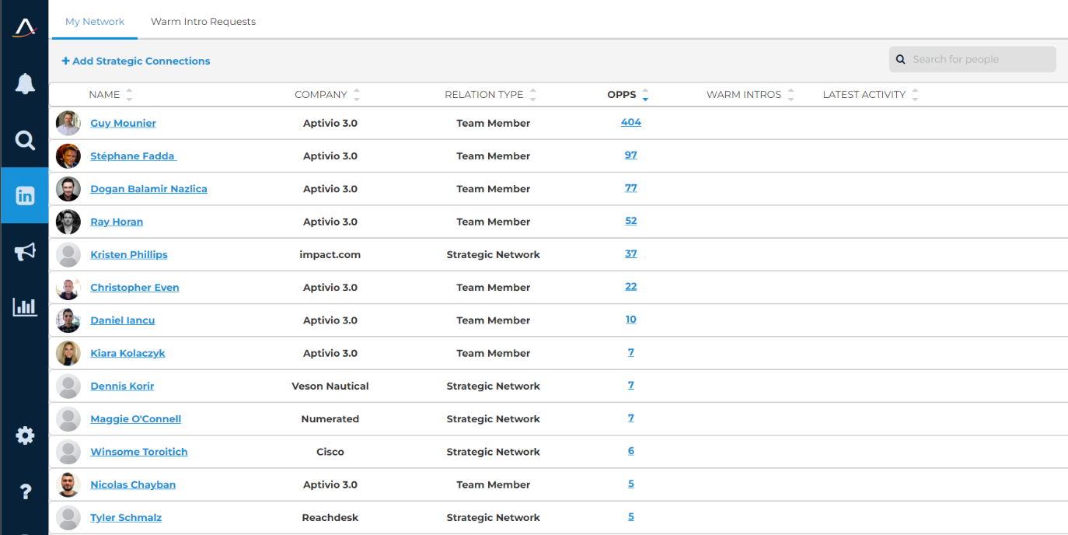
Task: Open Christopher Even's profile link
Action: [134, 288]
